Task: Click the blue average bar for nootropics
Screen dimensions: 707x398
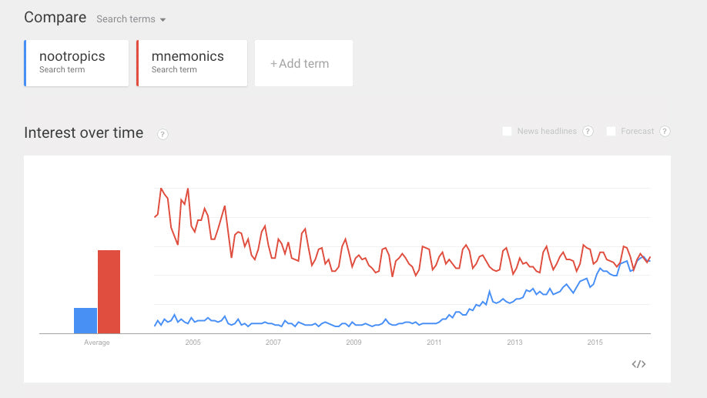Action: (x=85, y=320)
